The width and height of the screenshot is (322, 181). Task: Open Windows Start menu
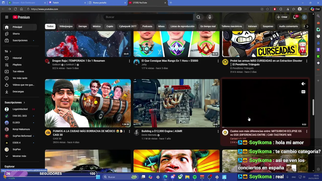98,177
